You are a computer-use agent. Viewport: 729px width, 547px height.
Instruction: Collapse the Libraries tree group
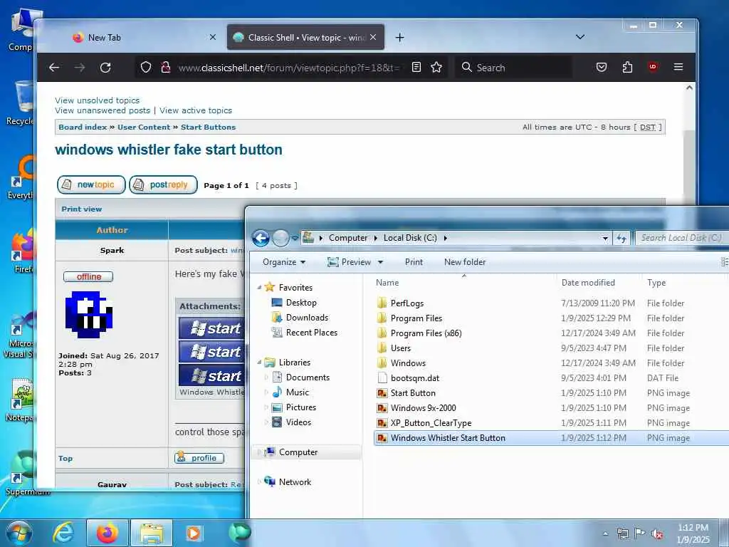(259, 363)
